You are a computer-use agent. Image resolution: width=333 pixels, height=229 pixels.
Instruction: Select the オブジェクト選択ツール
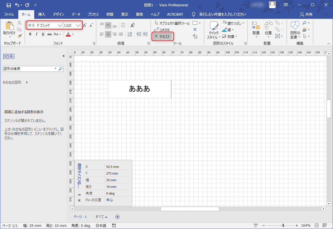coord(172,23)
